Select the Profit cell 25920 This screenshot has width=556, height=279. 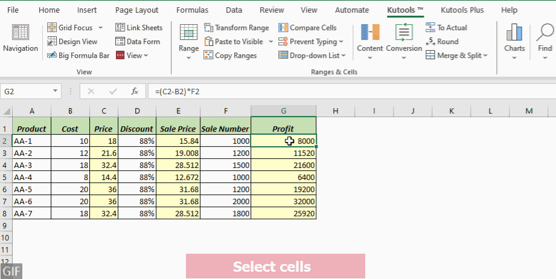[x=283, y=213]
